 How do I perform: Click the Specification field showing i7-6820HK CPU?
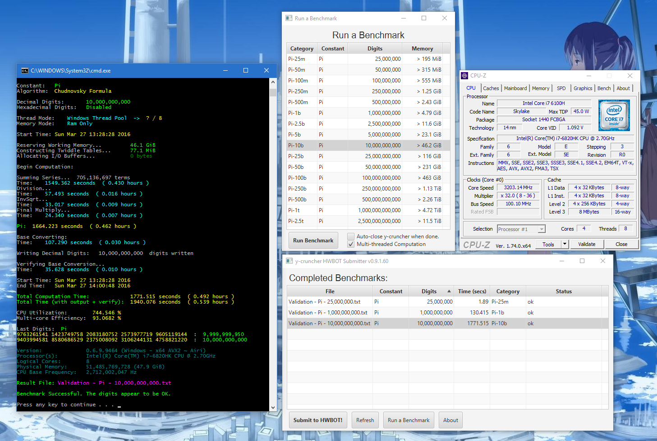pyautogui.click(x=565, y=138)
